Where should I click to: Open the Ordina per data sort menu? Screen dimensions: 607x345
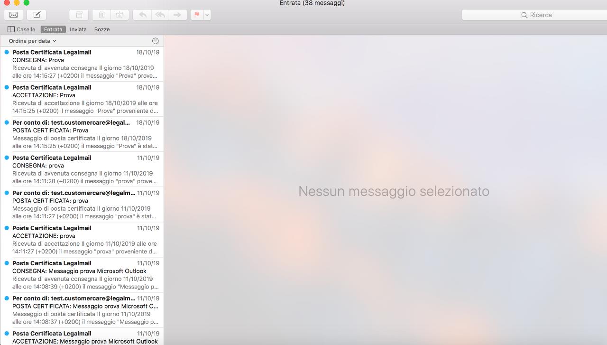point(32,41)
